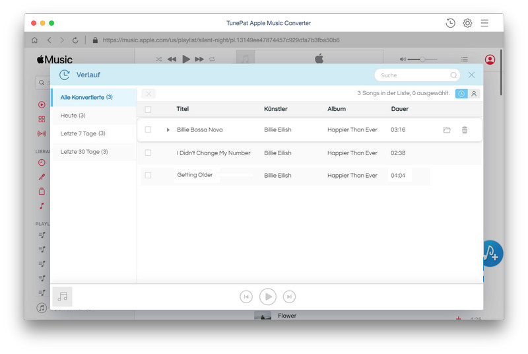Select Heute (3) filter
The height and width of the screenshot is (354, 528).
click(94, 116)
